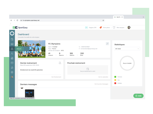Open the Voir le calendrier link
Image resolution: width=153 pixels, height=114 pixels.
point(103,77)
